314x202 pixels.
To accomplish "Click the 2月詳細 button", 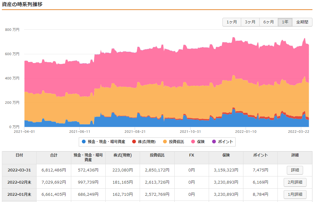I will point(295,182).
